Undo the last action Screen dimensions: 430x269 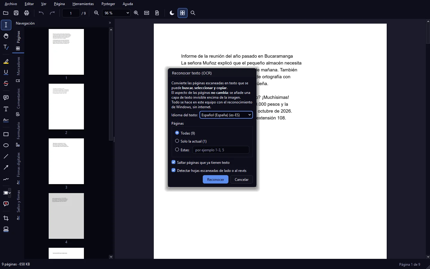pos(41,13)
